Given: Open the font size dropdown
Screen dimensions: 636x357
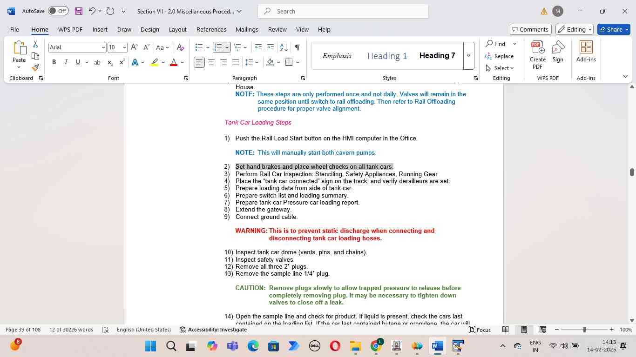Looking at the screenshot, I should click(124, 47).
